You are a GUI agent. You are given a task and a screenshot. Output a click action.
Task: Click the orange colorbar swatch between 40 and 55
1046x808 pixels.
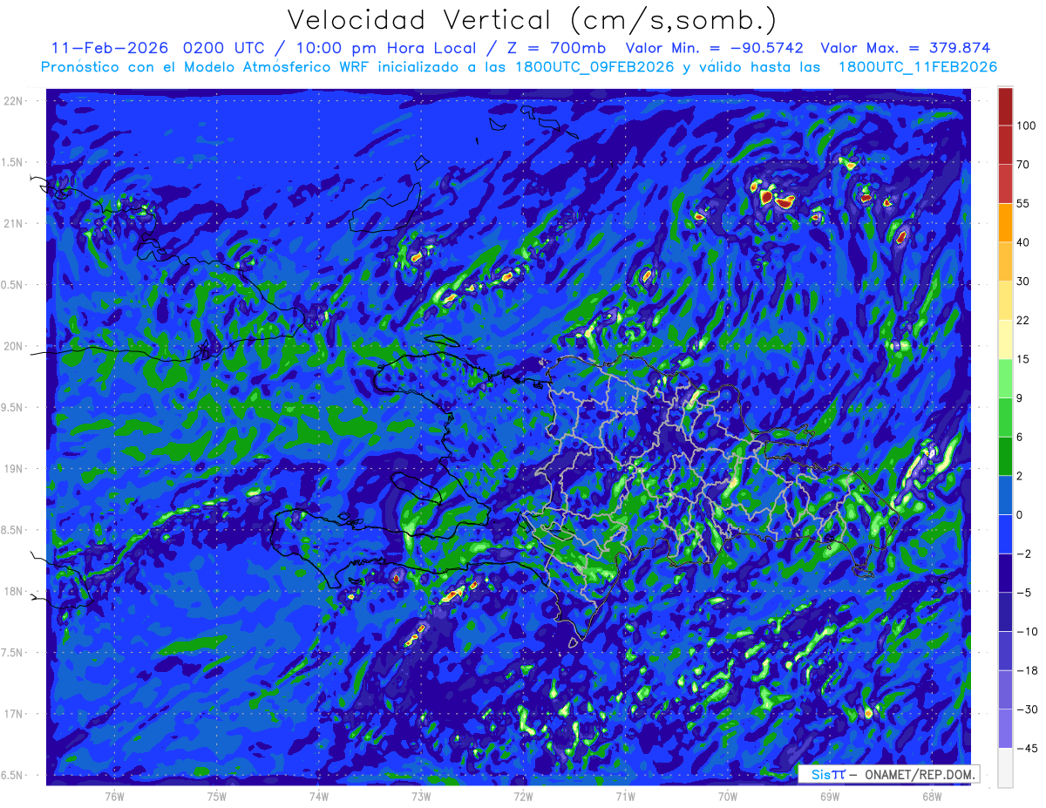tap(1005, 222)
